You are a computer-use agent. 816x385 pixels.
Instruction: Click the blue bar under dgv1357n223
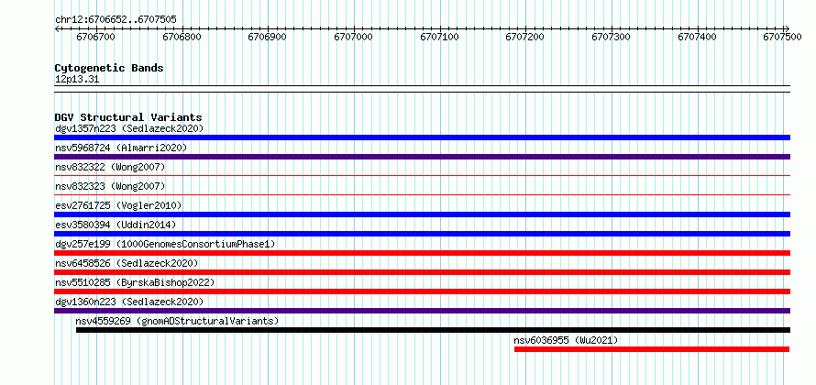422,137
